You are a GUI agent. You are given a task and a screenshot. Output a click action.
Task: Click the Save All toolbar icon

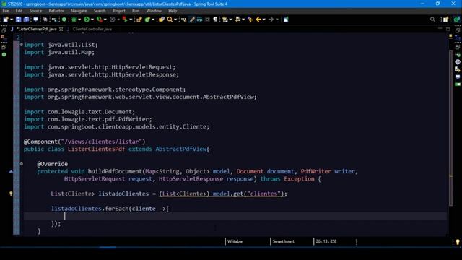[x=26, y=19]
